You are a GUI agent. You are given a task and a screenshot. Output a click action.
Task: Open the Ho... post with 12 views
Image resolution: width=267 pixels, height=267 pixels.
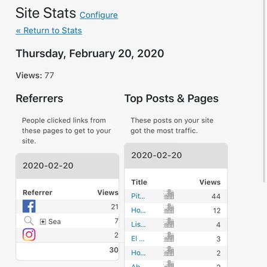point(138,210)
